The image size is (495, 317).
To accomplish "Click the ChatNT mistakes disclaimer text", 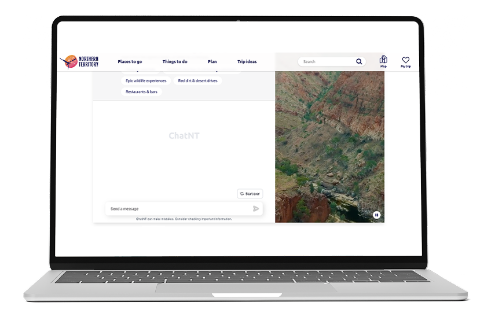I will point(184,219).
